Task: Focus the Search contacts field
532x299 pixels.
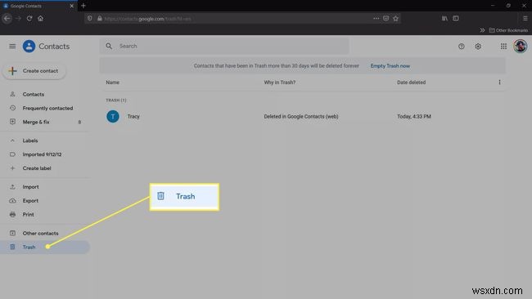Action: click(224, 46)
